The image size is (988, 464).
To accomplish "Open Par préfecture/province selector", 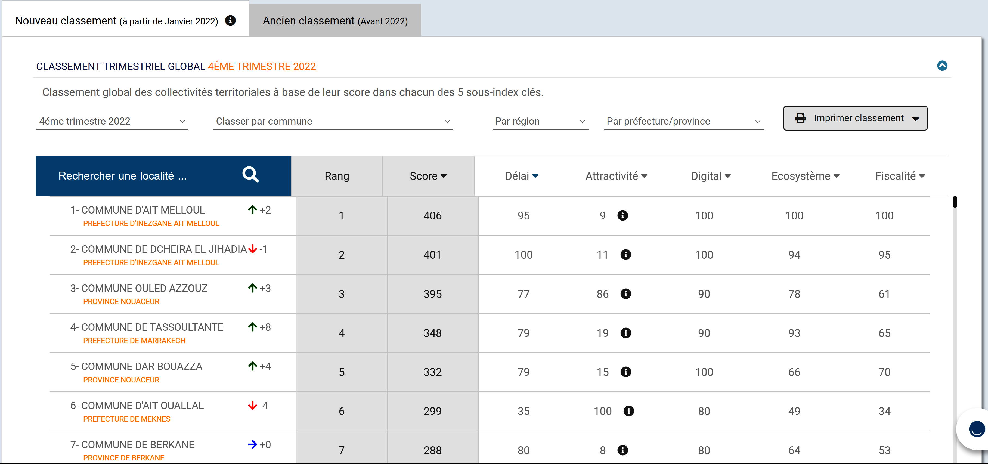I will [683, 121].
